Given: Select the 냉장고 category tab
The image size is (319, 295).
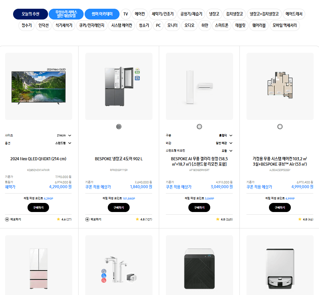Looking at the screenshot, I should tap(214, 14).
